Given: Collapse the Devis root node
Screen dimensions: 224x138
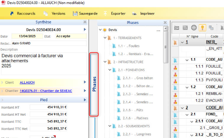Looking at the screenshot, I should pos(100,30).
